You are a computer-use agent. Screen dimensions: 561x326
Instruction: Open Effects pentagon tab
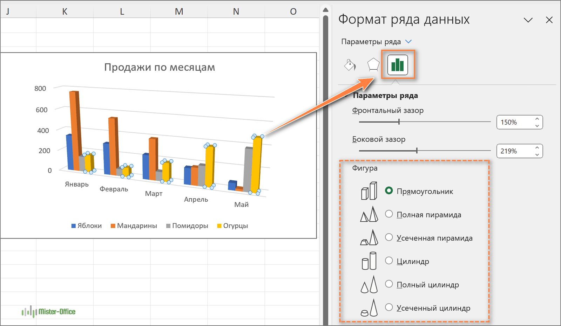(373, 65)
